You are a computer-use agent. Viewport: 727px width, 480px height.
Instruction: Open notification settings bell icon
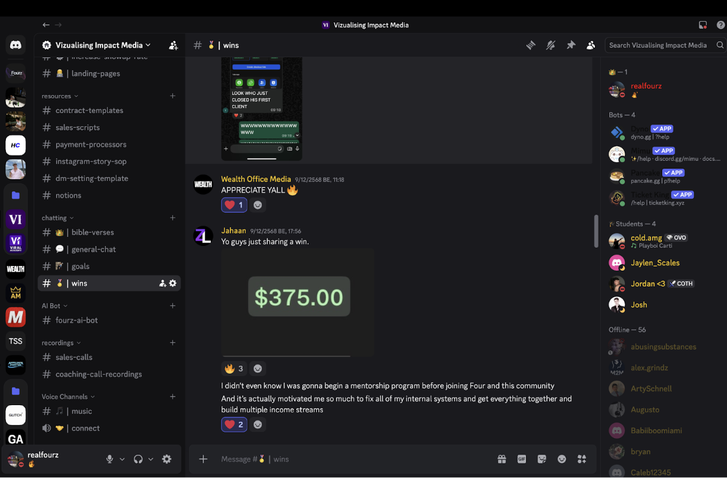click(x=551, y=45)
